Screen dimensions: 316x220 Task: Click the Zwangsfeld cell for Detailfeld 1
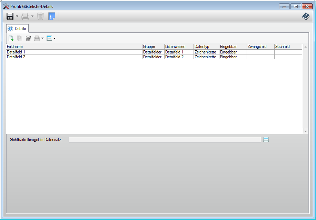click(260, 52)
